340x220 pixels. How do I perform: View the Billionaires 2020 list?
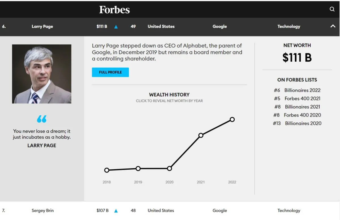click(x=303, y=123)
